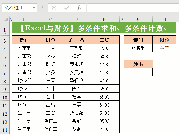Screen dimensions: 179x134
Task: Click the Cancel X icon in formula bar
Action: click(x=54, y=8)
